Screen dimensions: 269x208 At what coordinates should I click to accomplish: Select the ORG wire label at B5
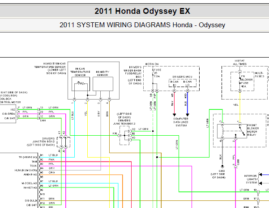(51, 173)
